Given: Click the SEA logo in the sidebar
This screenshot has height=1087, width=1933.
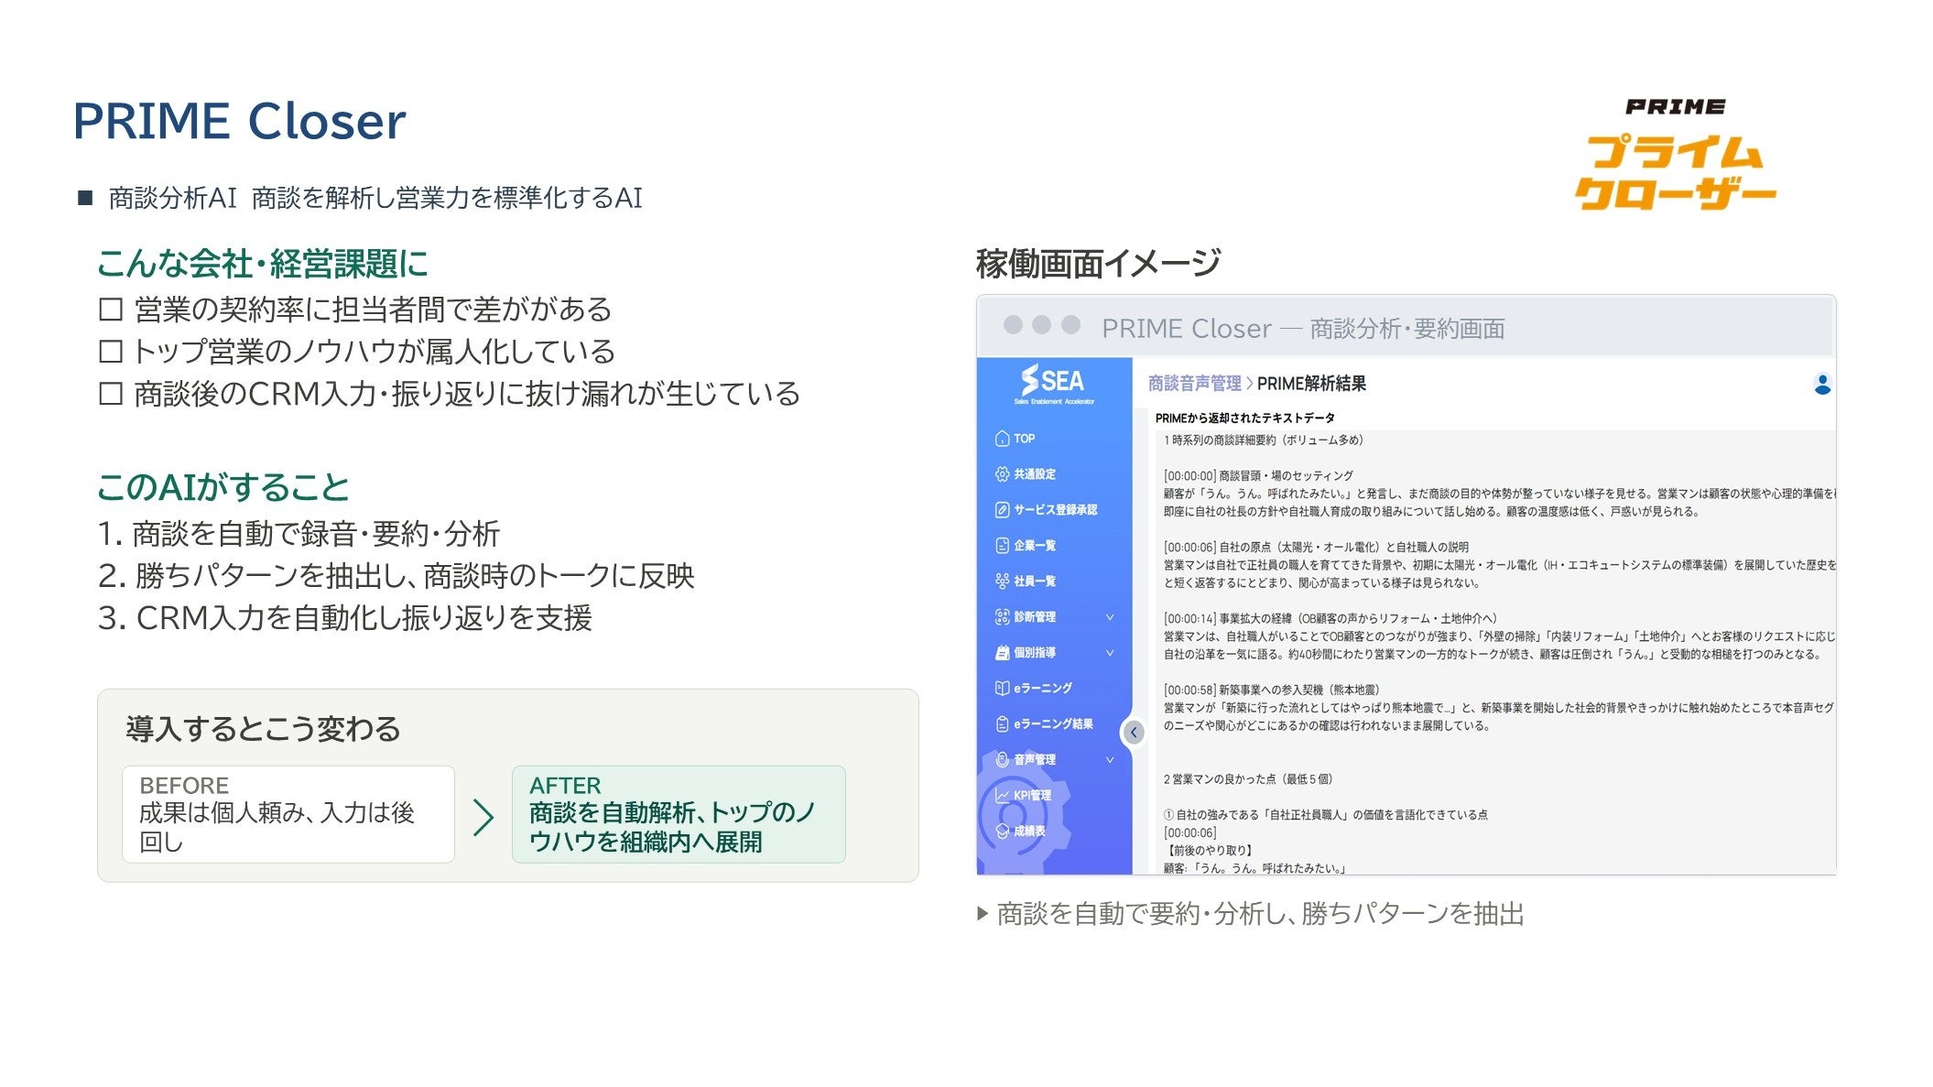Looking at the screenshot, I should click(1054, 385).
